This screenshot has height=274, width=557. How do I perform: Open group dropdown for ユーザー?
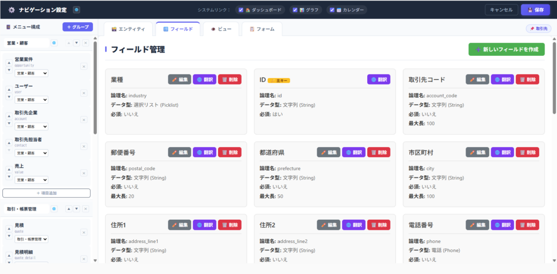pyautogui.click(x=32, y=100)
